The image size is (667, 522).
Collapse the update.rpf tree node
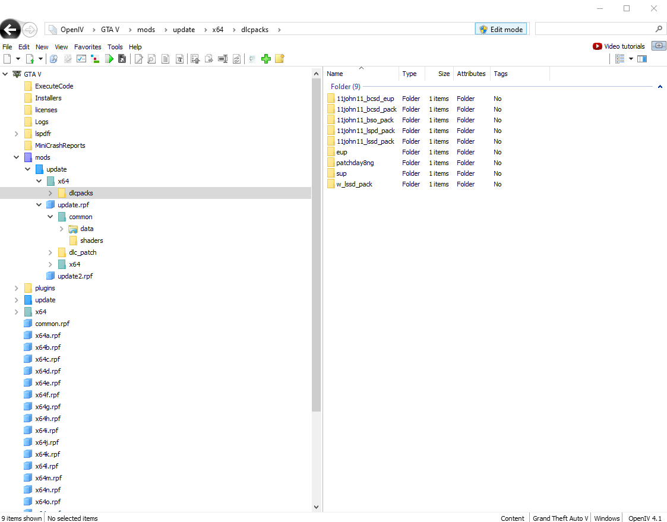[39, 205]
